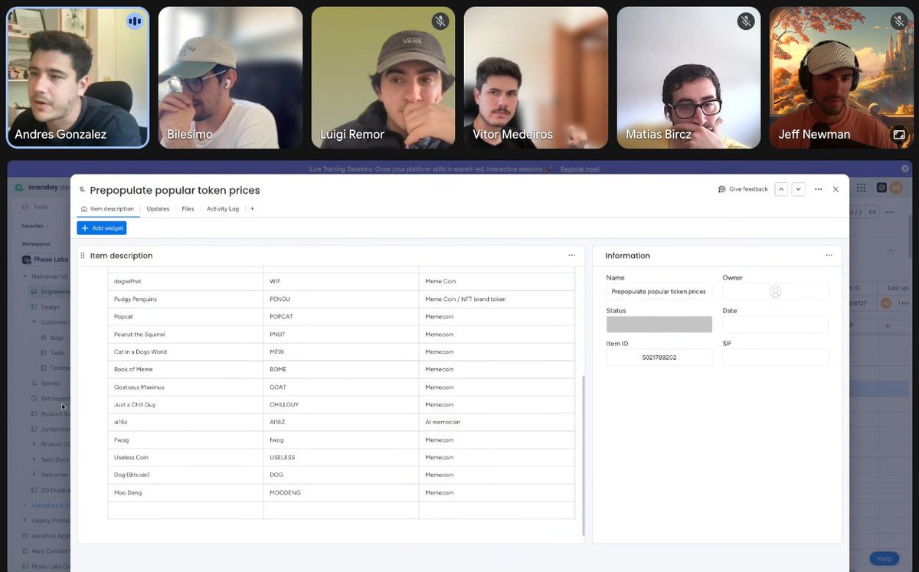Collapse the Netrunner V2 folder
This screenshot has height=572, width=919.
25,276
